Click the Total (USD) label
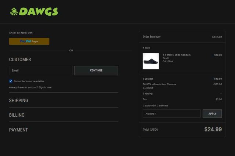The image size is (235, 156). [150, 130]
